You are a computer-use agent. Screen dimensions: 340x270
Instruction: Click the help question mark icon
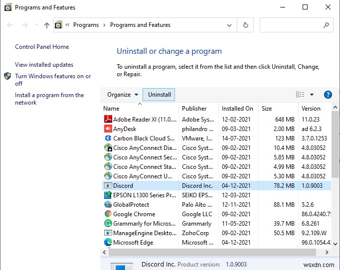point(328,95)
